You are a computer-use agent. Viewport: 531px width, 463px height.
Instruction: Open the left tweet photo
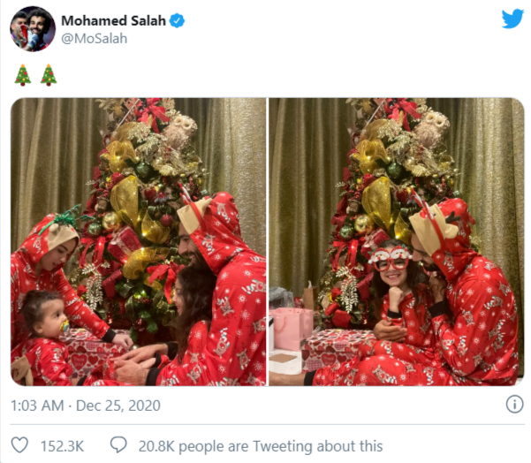click(x=138, y=241)
